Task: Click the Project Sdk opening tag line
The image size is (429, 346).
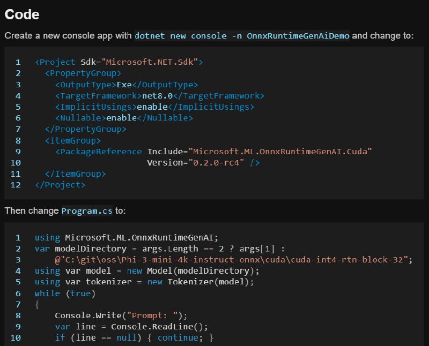Action: 119,62
